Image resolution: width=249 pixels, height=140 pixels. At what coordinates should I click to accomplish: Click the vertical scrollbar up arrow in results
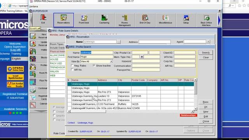pos(195,80)
